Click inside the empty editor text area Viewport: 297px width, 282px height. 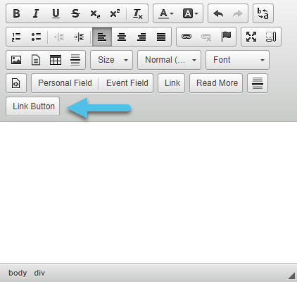pyautogui.click(x=148, y=192)
